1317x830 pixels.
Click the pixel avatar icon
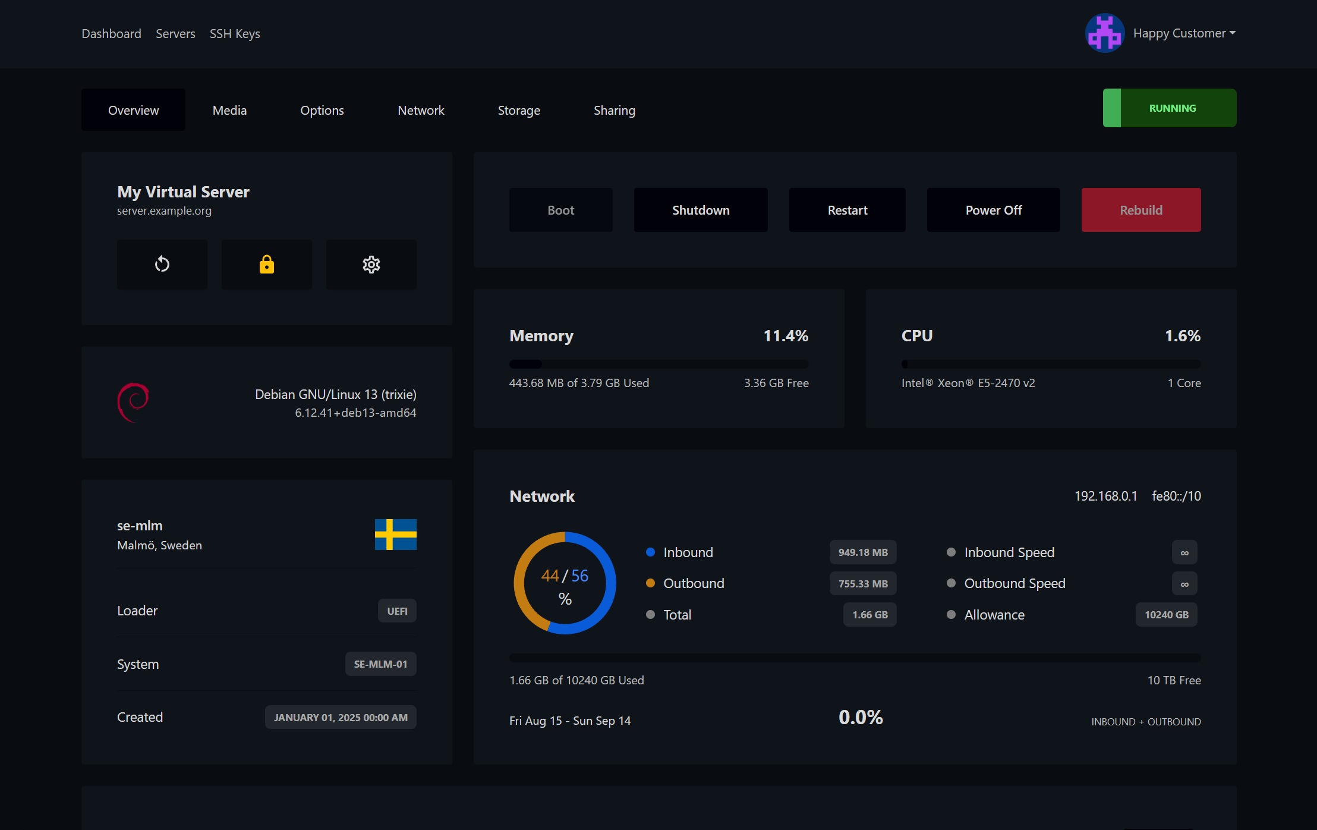click(1104, 33)
